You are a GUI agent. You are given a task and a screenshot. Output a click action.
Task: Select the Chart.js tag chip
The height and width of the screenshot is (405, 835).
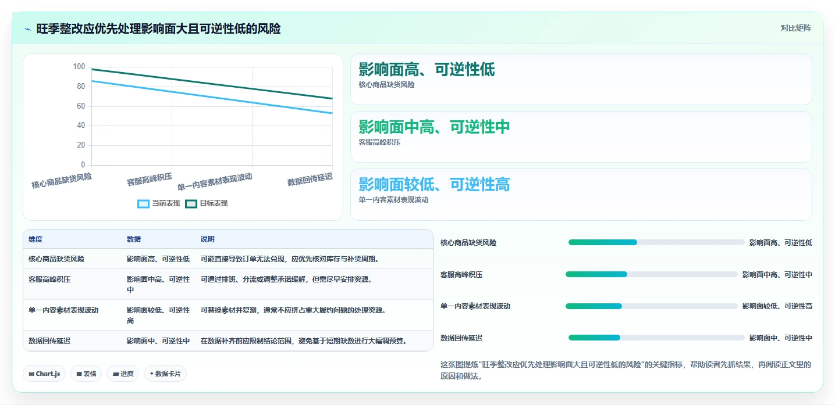44,374
